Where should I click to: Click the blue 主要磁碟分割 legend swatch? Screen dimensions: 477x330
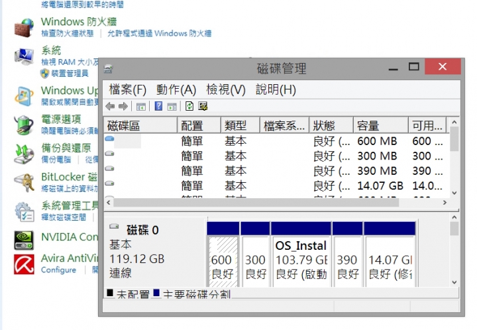click(156, 293)
